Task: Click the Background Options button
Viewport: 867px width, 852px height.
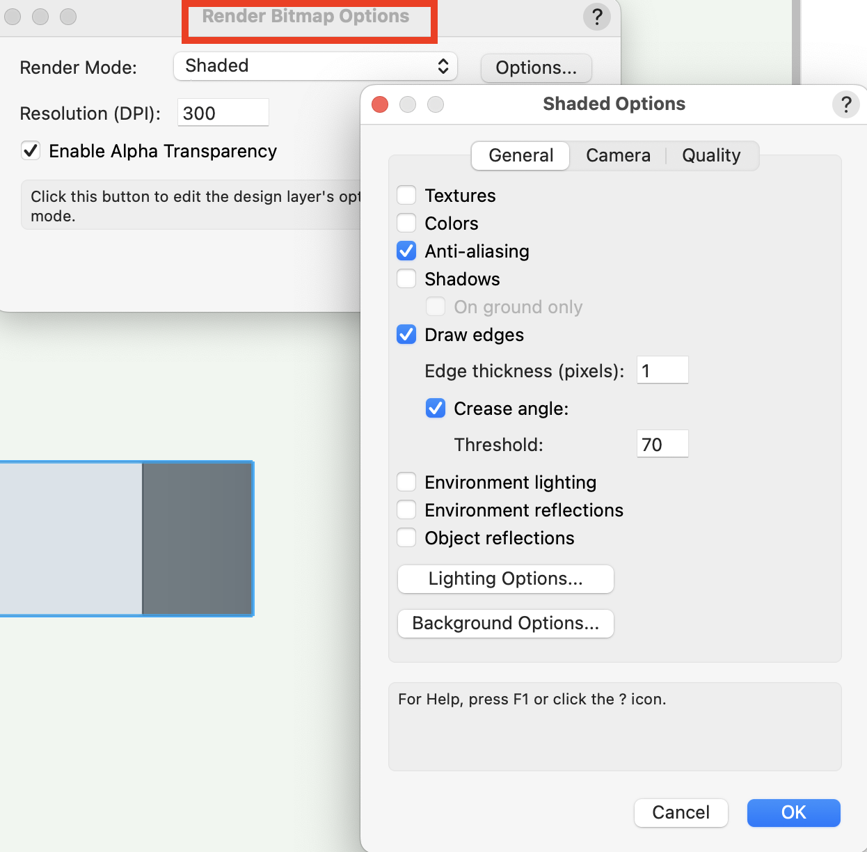Action: [505, 624]
